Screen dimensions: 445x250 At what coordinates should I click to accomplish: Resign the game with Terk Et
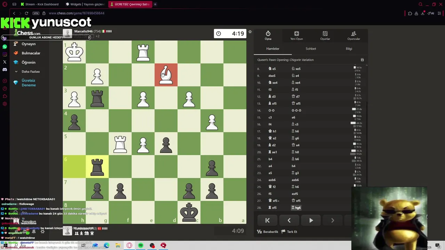[289, 232]
